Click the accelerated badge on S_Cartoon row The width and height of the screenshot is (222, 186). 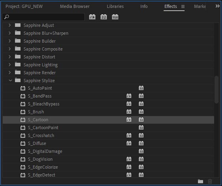tap(129, 120)
